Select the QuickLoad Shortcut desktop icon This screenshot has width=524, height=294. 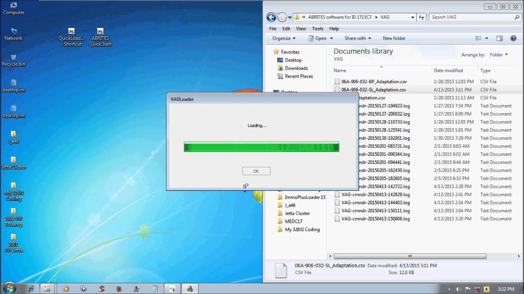coord(71,37)
